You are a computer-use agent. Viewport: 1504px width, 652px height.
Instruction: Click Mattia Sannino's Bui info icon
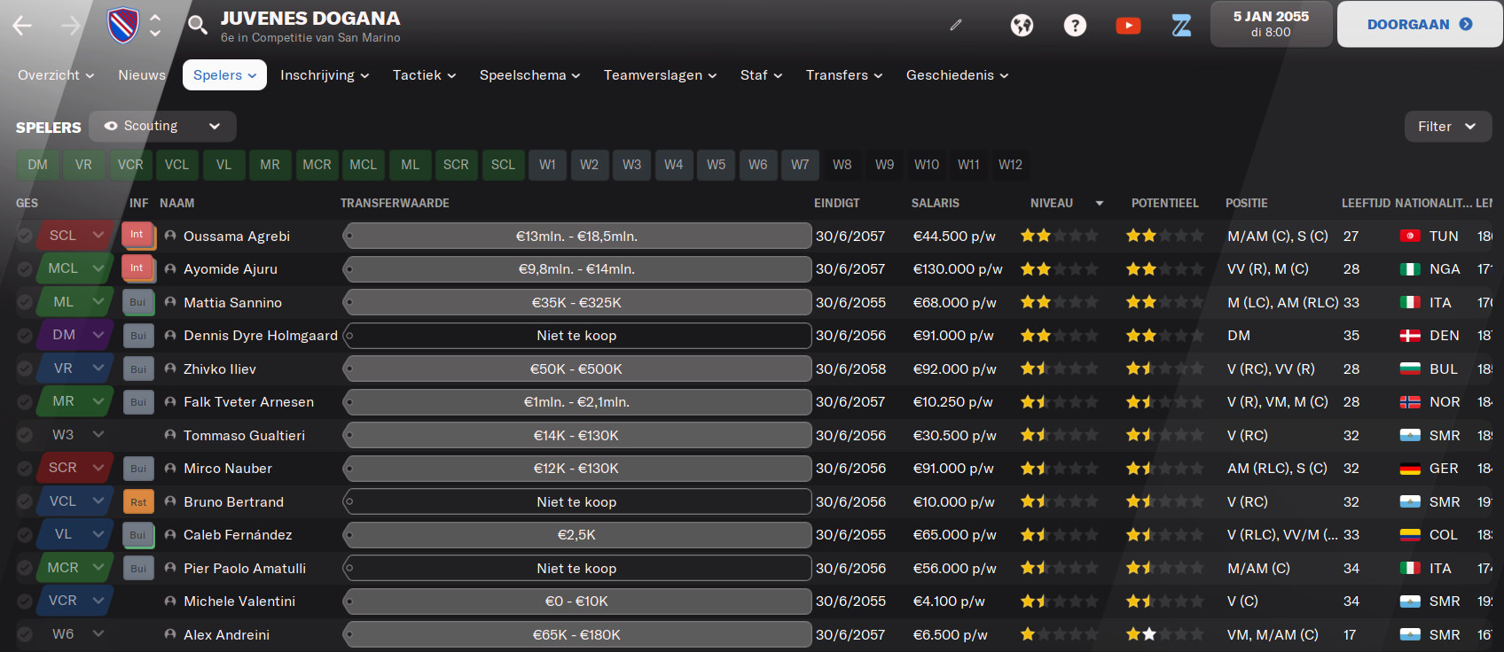pyautogui.click(x=138, y=302)
